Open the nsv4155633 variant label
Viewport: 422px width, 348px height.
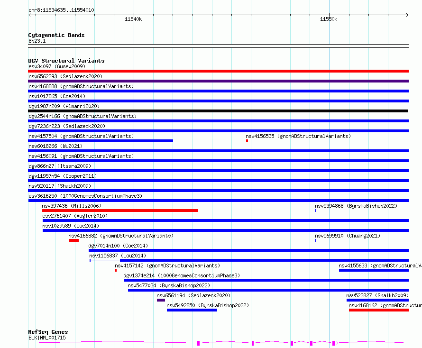coord(380,266)
